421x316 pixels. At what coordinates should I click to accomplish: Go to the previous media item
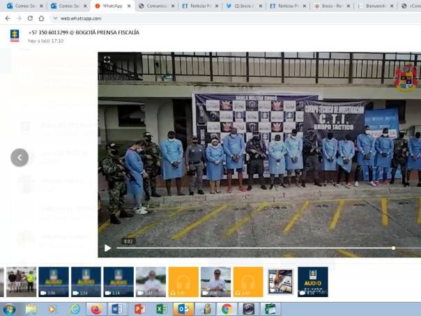tap(20, 158)
